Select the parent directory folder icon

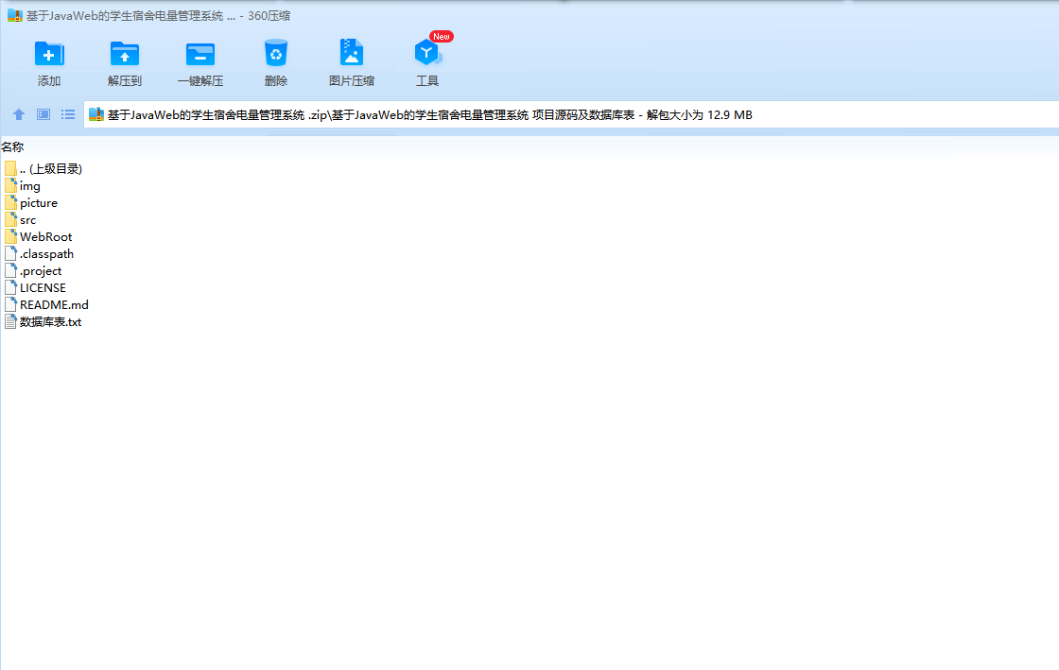tap(10, 168)
